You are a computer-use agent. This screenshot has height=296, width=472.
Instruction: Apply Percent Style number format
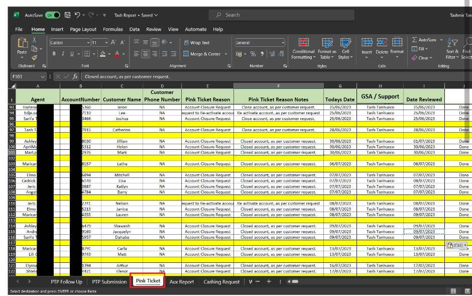[253, 54]
